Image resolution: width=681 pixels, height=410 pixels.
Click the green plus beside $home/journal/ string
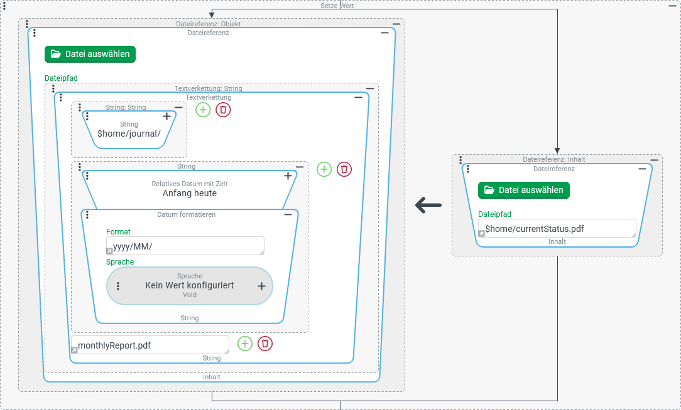click(x=203, y=110)
